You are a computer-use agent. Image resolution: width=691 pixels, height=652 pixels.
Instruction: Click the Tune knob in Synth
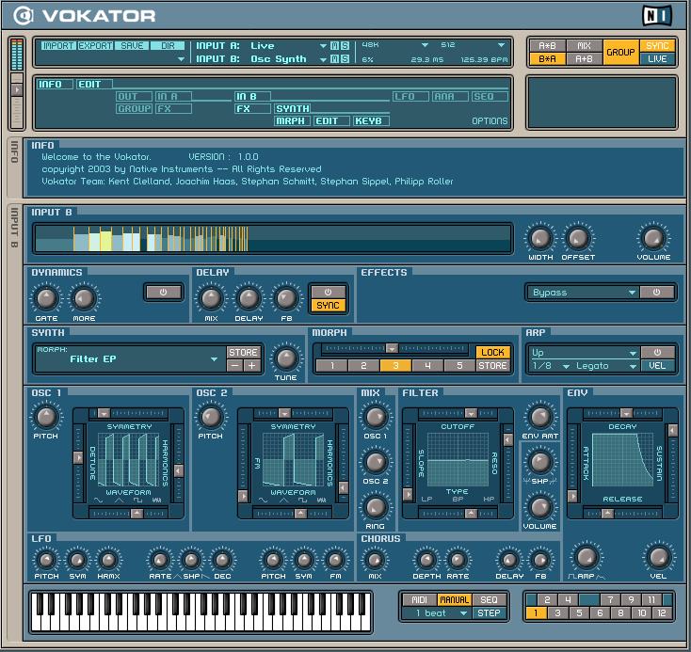[x=285, y=358]
